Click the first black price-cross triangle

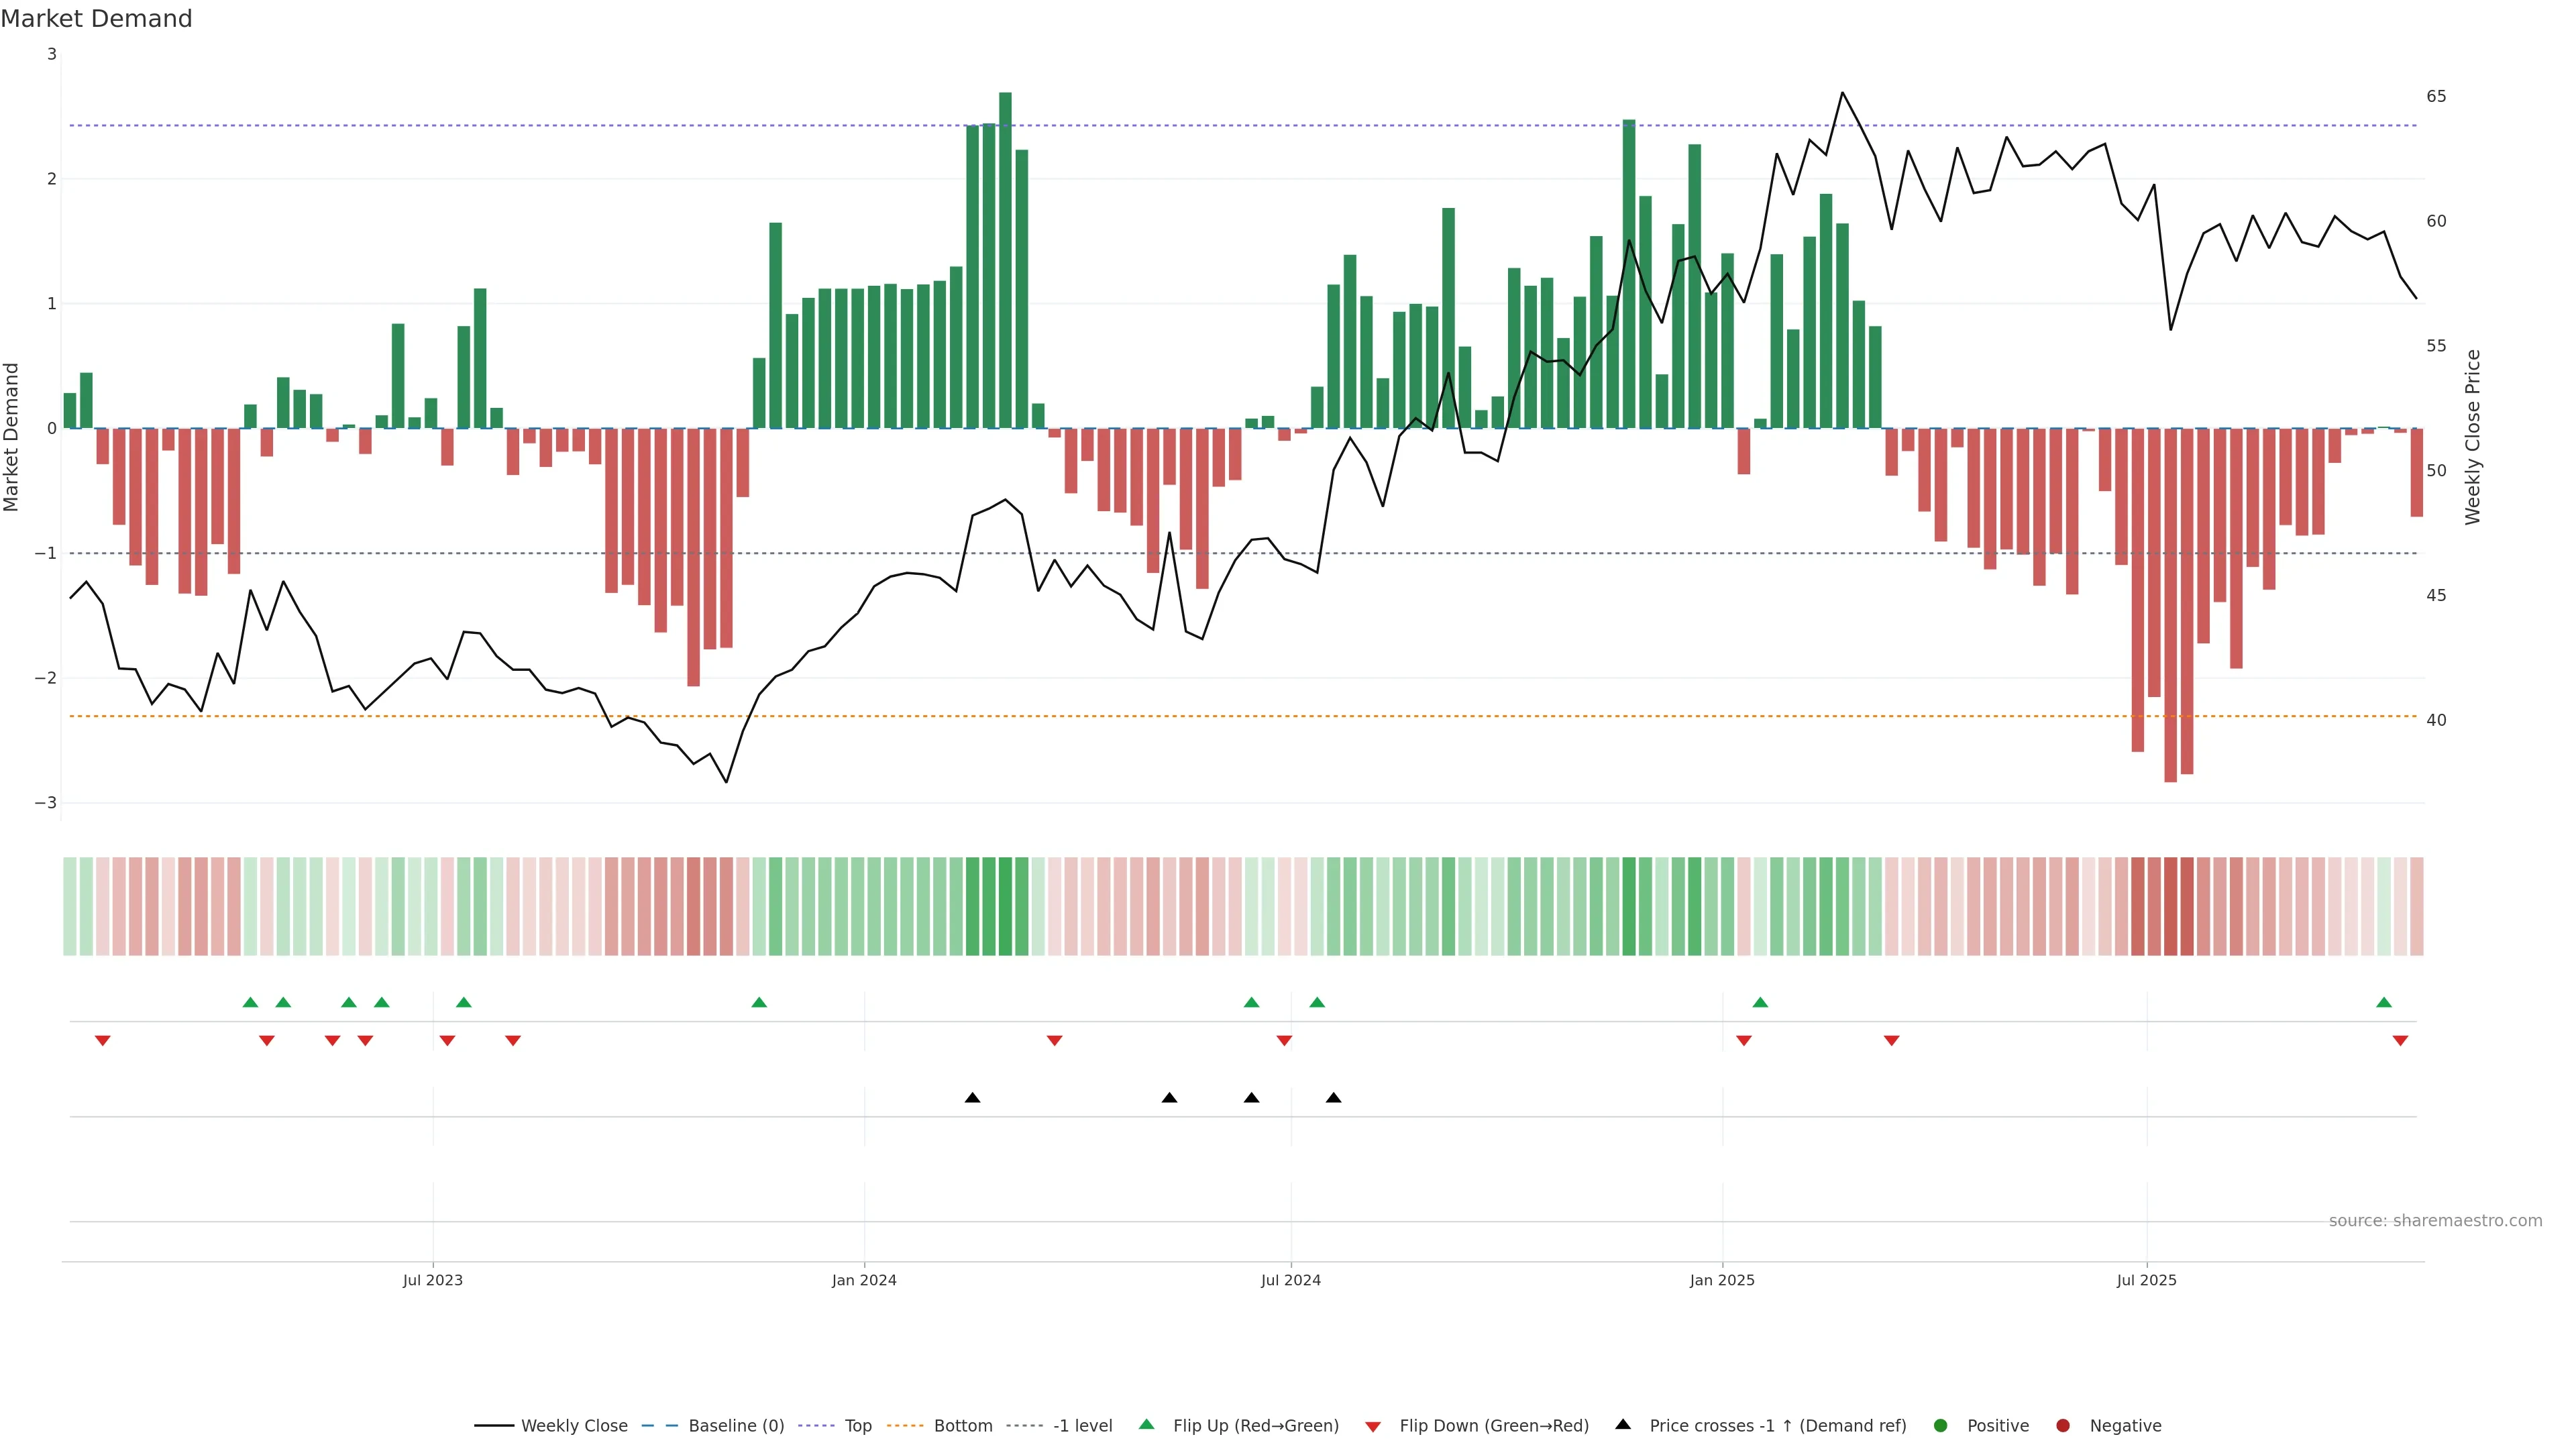972,1098
